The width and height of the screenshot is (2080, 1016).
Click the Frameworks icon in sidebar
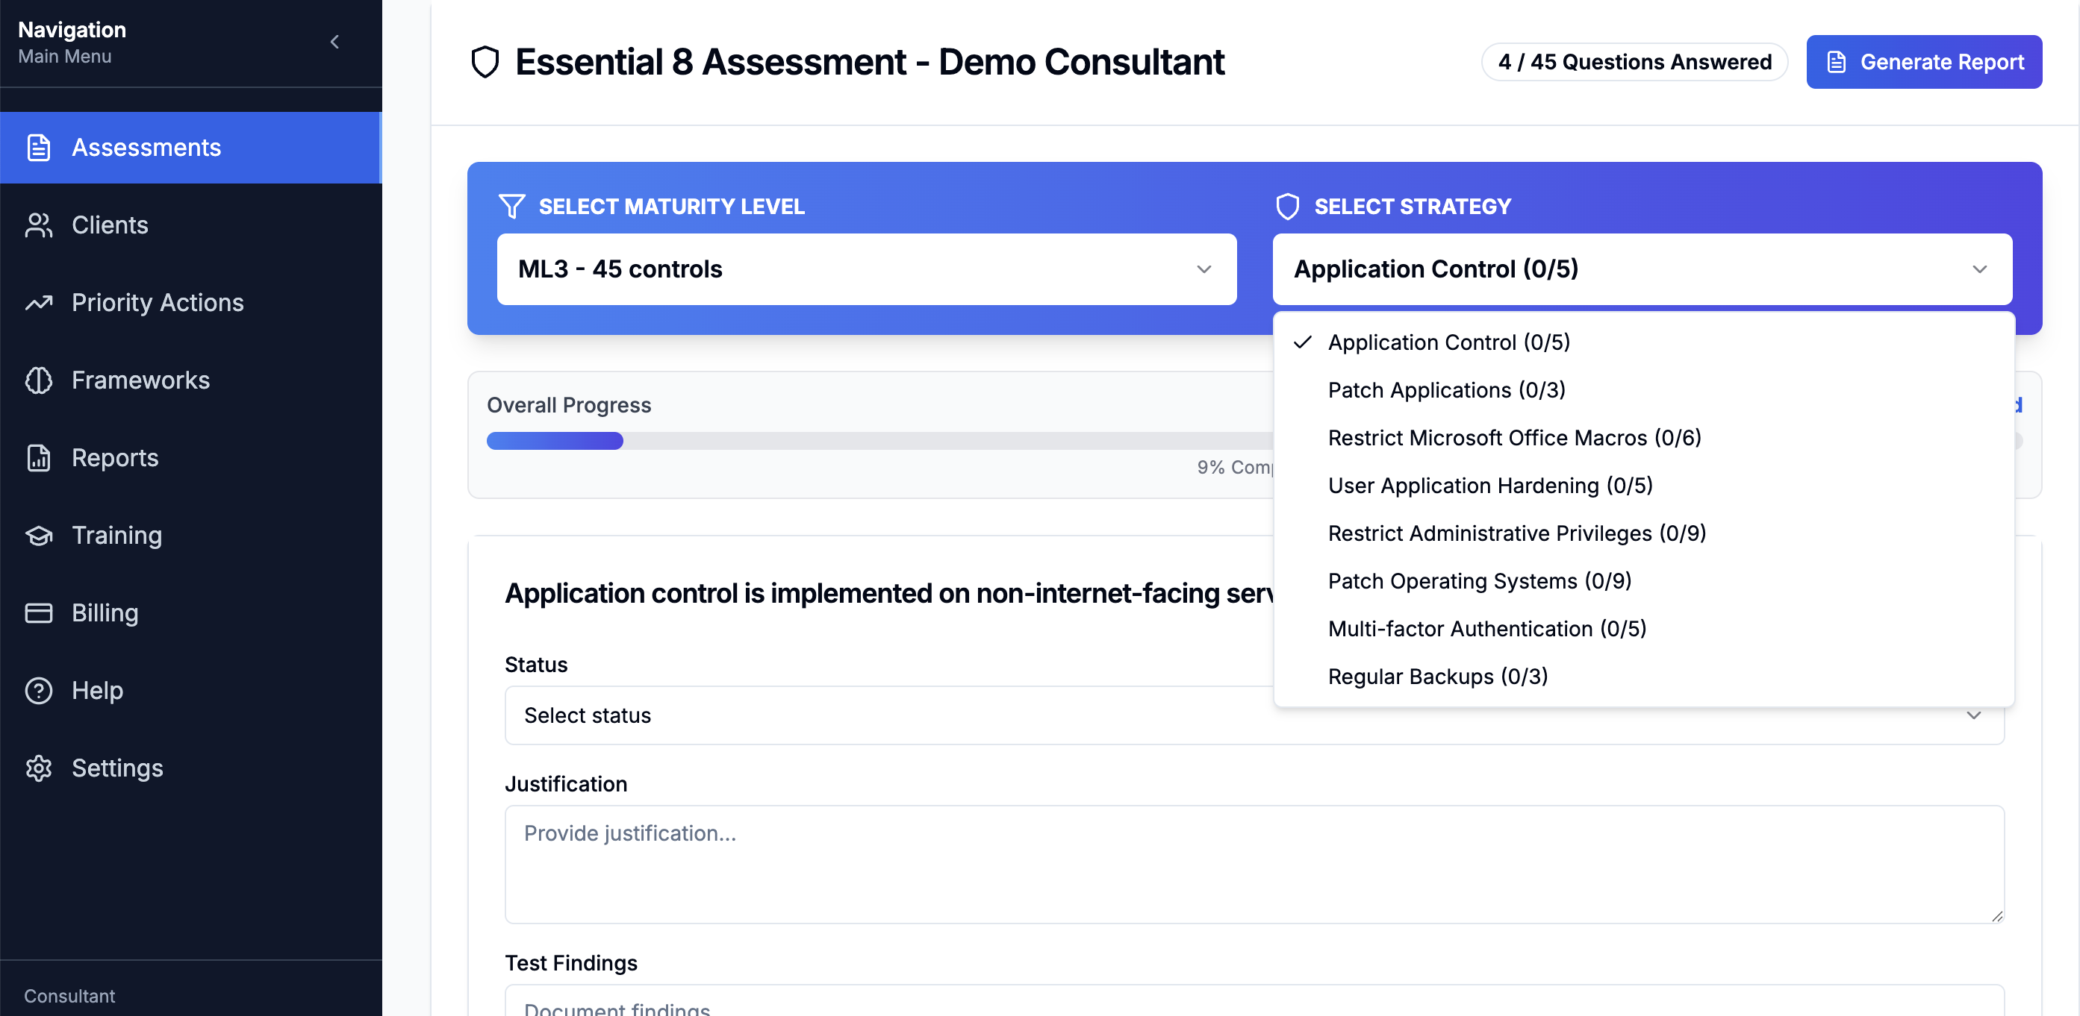pyautogui.click(x=38, y=380)
